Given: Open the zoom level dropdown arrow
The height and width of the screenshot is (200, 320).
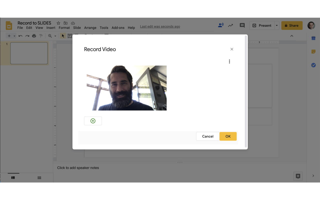Looking at the screenshot, I should point(55,36).
